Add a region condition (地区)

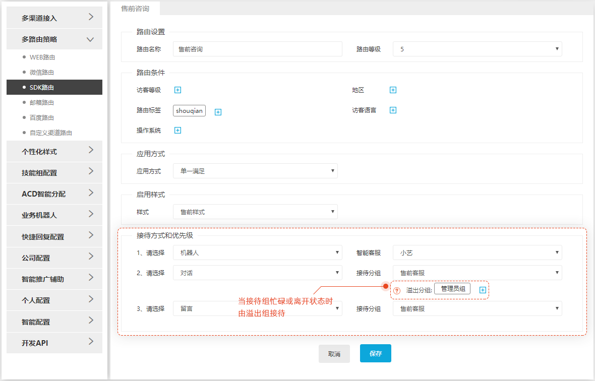tap(393, 90)
